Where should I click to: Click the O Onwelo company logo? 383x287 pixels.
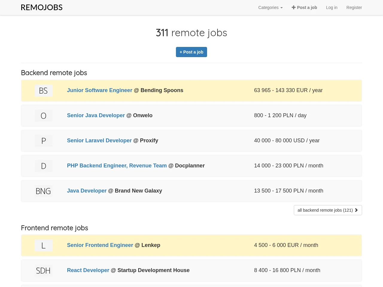(x=43, y=116)
